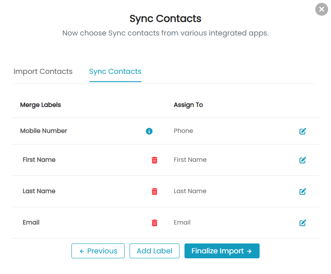The height and width of the screenshot is (274, 331).
Task: Remove the Last Name label row
Action: click(154, 191)
